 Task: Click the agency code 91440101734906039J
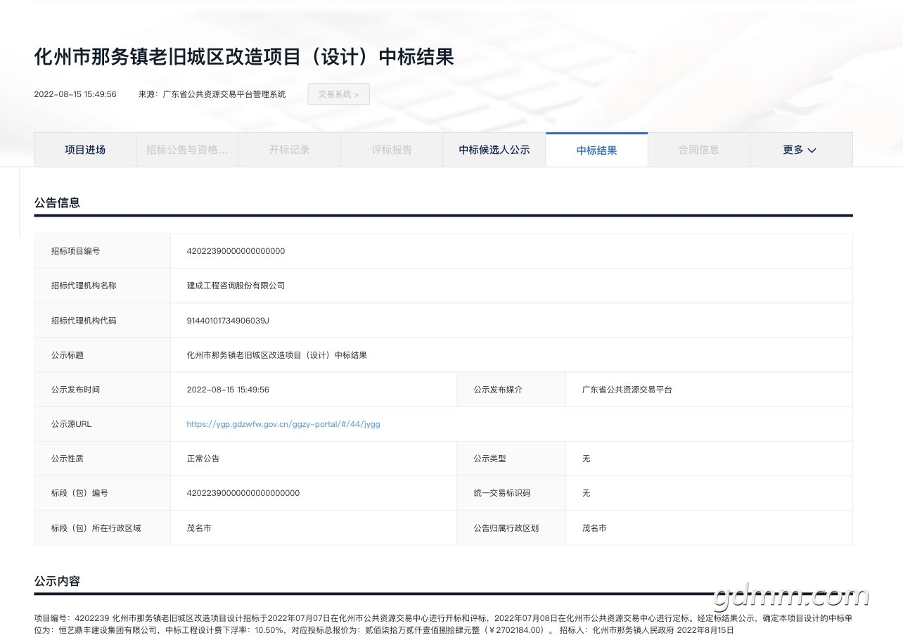pyautogui.click(x=228, y=320)
